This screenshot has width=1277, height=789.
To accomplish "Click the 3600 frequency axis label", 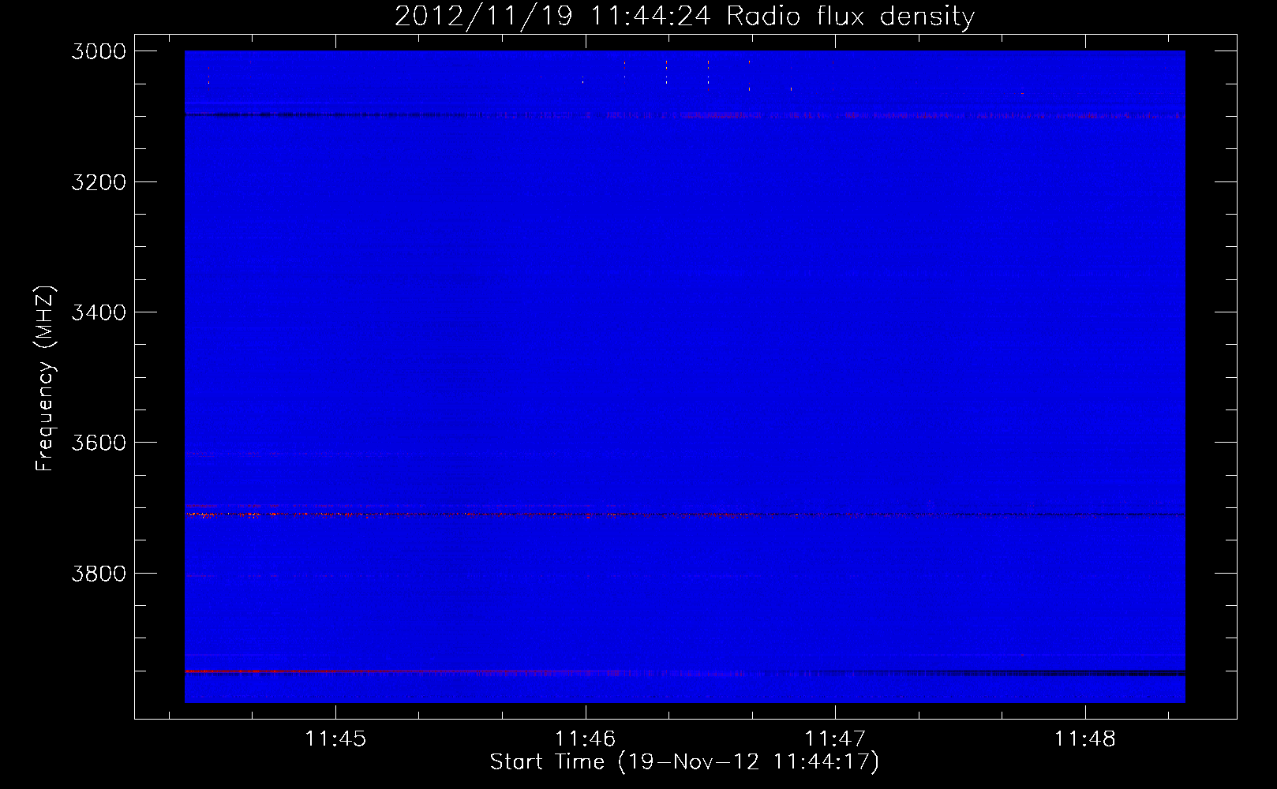I will [99, 443].
